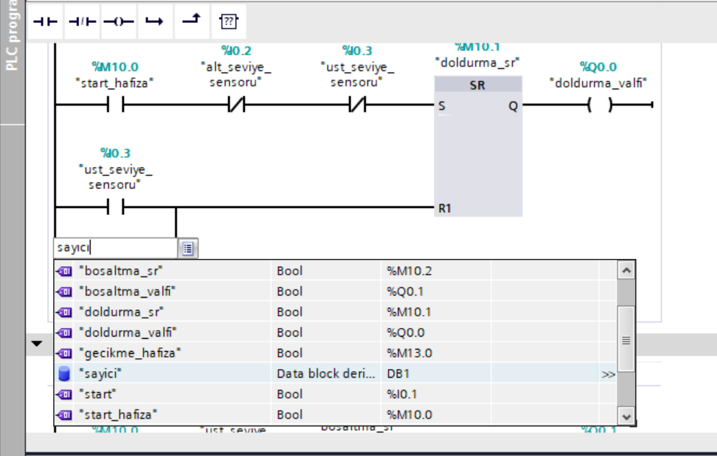Click the tag icon beside "bosaltma_sr"
The width and height of the screenshot is (717, 456).
(x=65, y=271)
